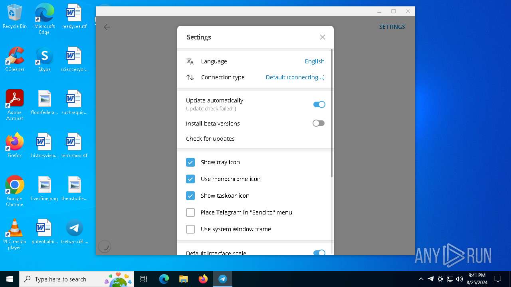This screenshot has width=511, height=287.
Task: Select the tsetup-x64 Telegram installer icon
Action: point(74,232)
